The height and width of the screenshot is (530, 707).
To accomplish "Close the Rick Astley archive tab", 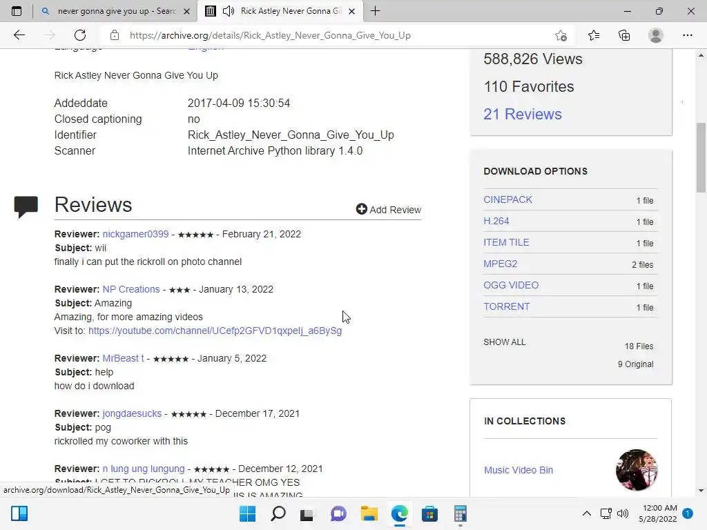I will tap(352, 11).
